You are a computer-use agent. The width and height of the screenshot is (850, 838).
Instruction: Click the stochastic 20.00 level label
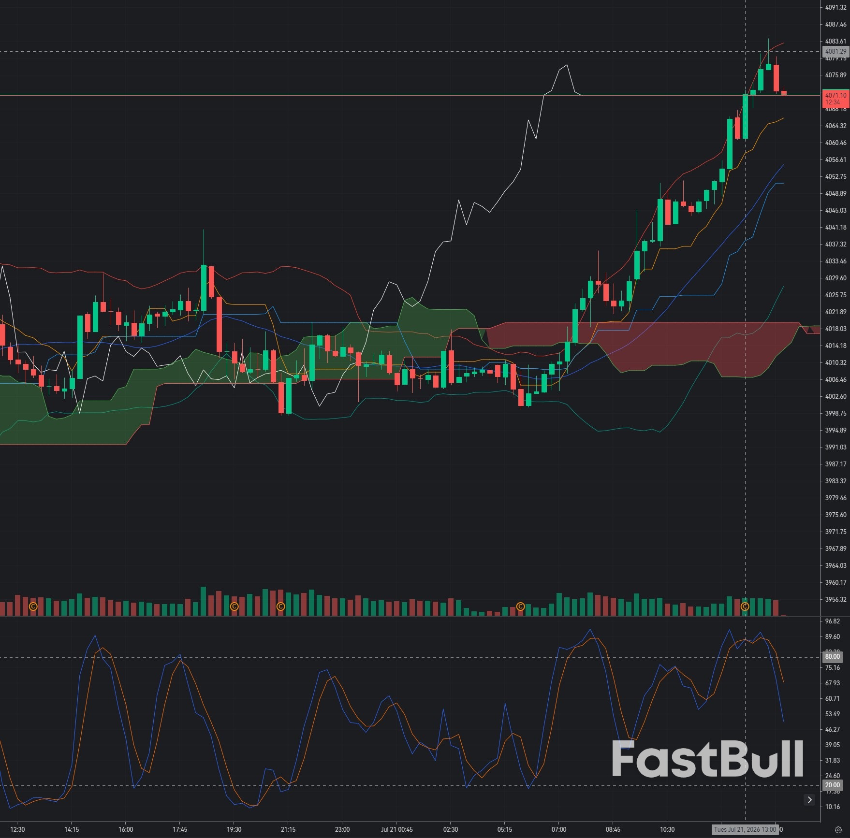point(833,785)
